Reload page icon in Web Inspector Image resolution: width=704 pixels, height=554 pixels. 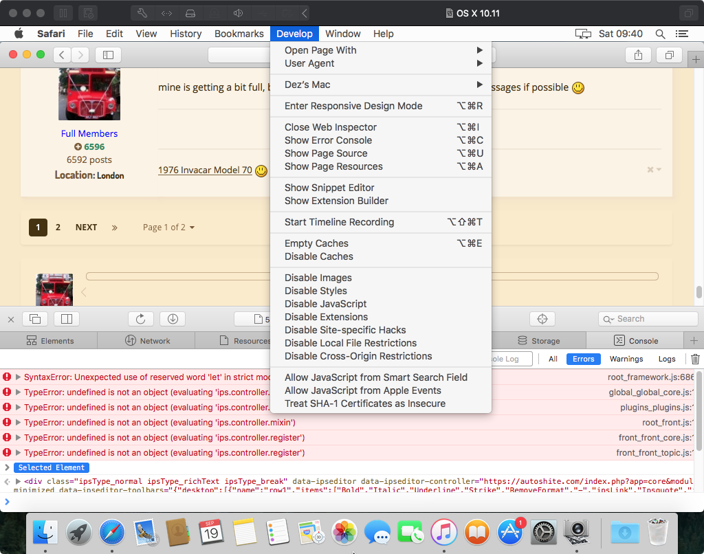(140, 319)
